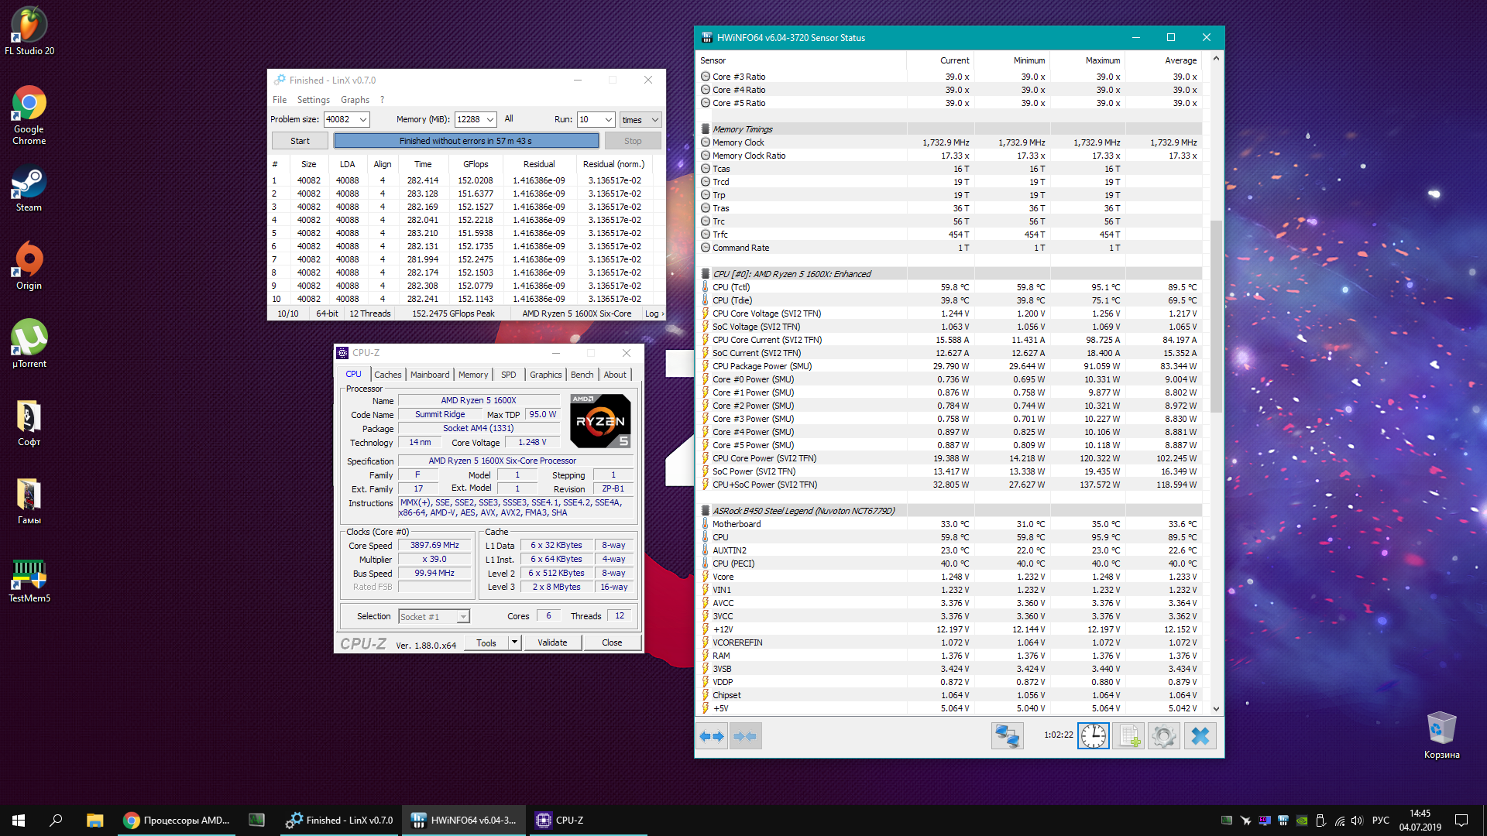Open HWiNFO sensor settings gear
This screenshot has height=836, width=1487.
pos(1163,736)
